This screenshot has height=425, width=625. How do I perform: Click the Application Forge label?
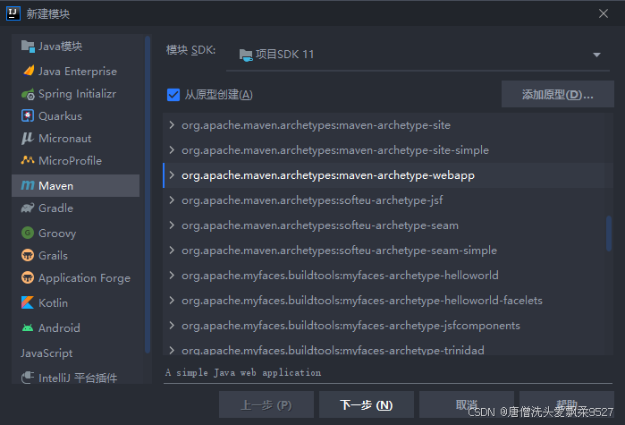point(85,278)
